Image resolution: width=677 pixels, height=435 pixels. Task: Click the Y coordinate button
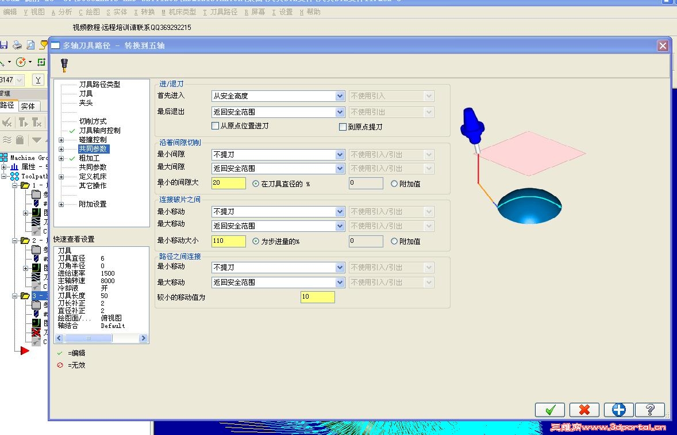(x=39, y=80)
